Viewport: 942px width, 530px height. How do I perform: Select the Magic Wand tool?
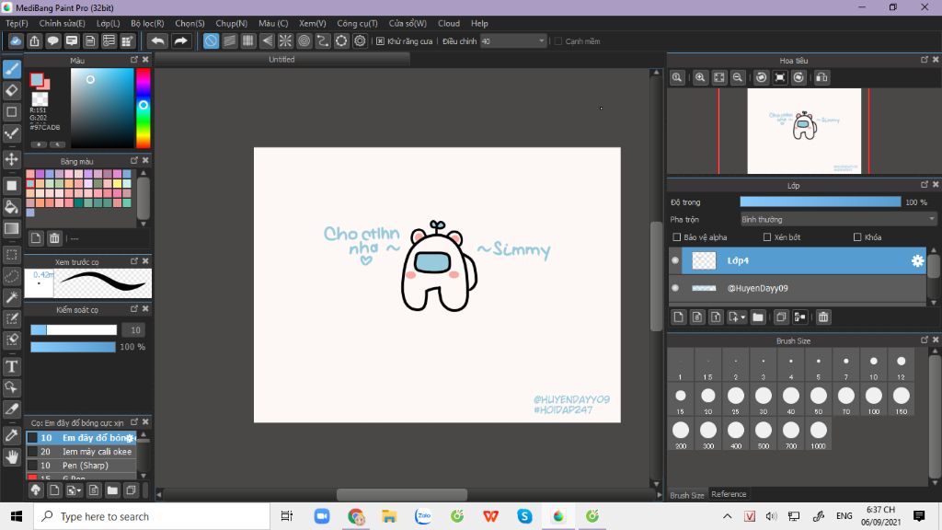click(11, 297)
